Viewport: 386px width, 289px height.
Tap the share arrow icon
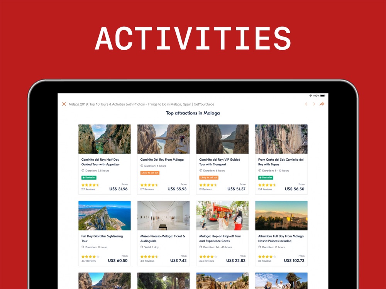(x=322, y=104)
